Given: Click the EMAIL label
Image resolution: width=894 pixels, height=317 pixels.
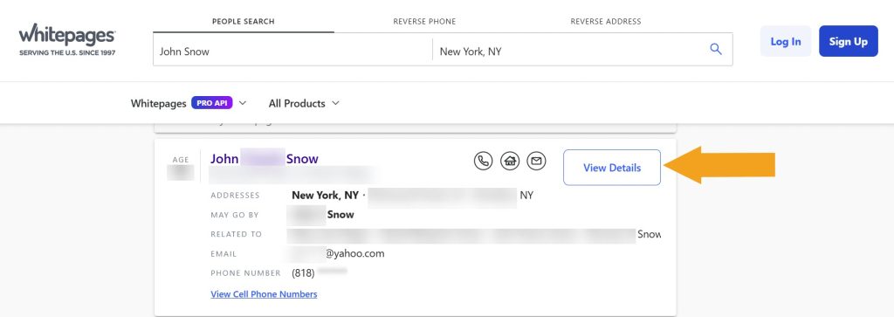Looking at the screenshot, I should point(223,254).
